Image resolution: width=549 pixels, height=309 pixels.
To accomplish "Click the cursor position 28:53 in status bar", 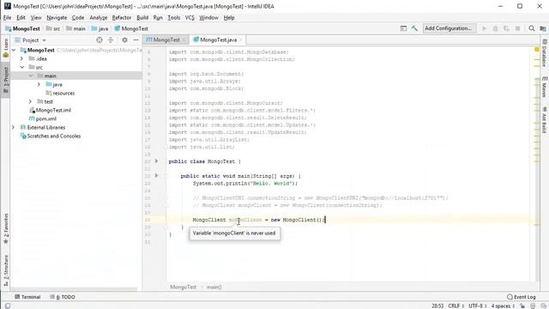I will pos(437,306).
